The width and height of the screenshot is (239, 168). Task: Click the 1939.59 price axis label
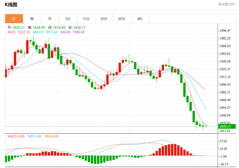(225, 61)
